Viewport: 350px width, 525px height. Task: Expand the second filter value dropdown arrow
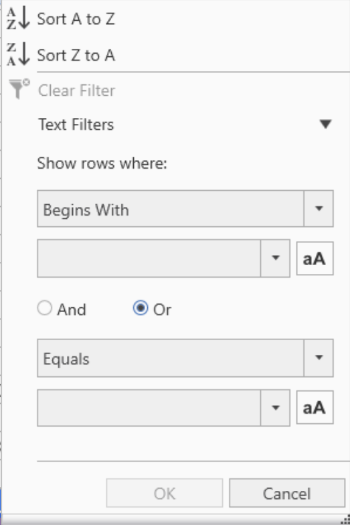276,408
